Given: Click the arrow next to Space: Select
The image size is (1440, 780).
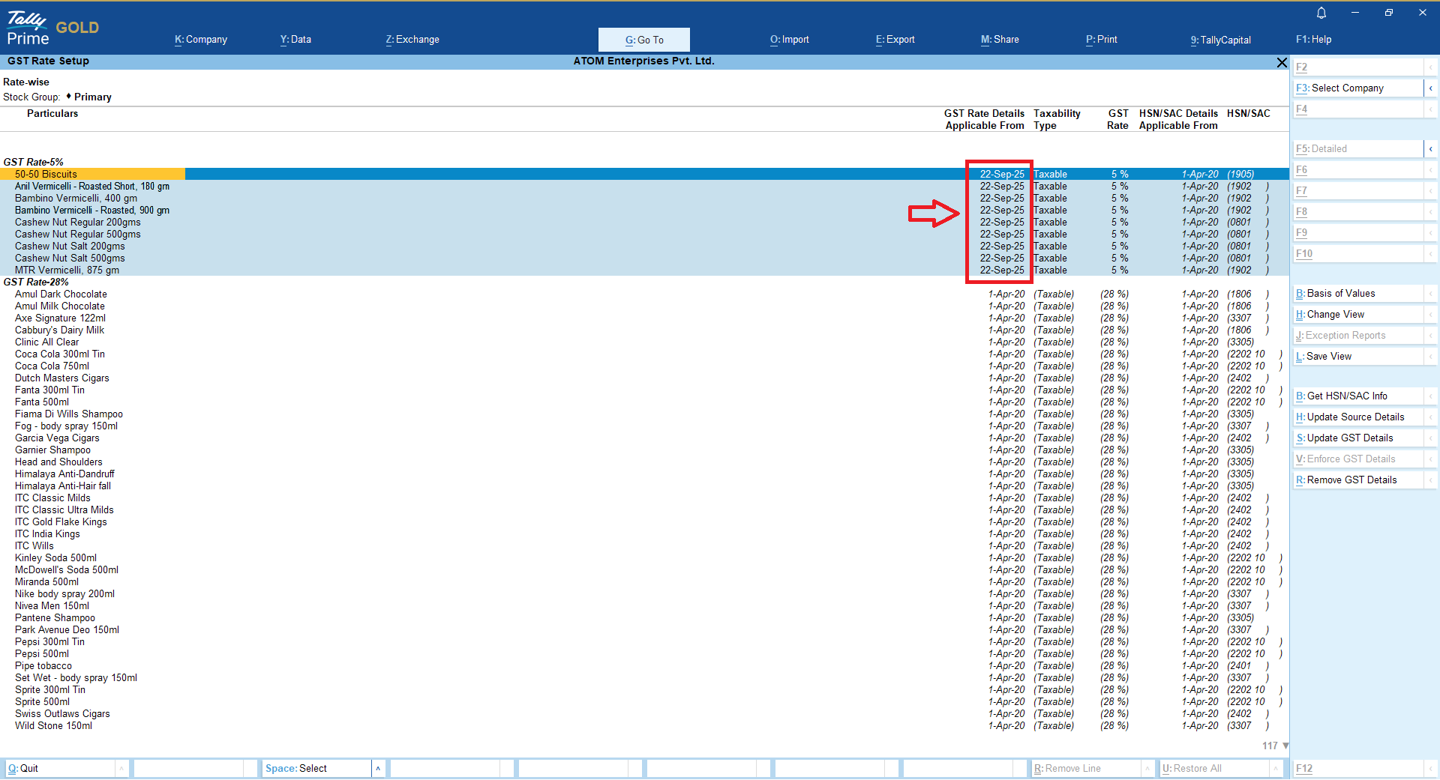Looking at the screenshot, I should (x=378, y=768).
